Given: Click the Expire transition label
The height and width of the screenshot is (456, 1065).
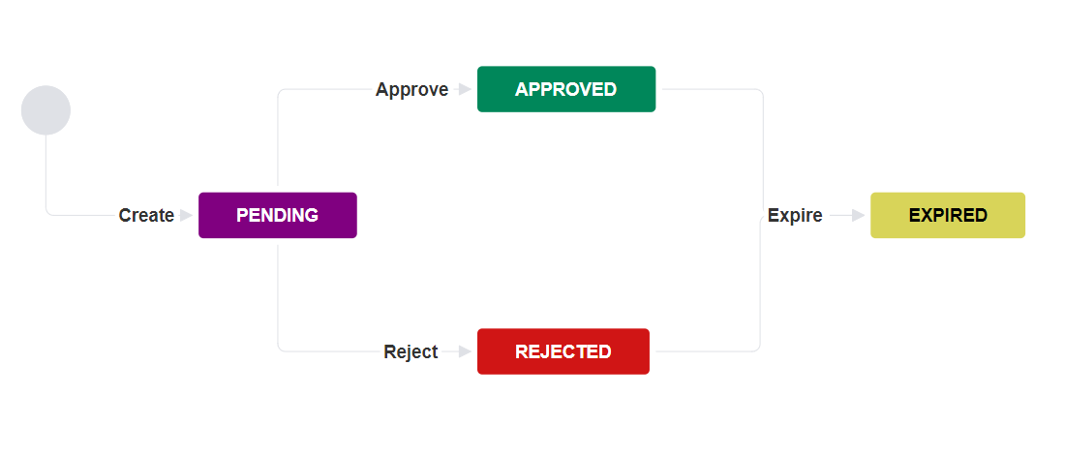Looking at the screenshot, I should click(x=795, y=216).
